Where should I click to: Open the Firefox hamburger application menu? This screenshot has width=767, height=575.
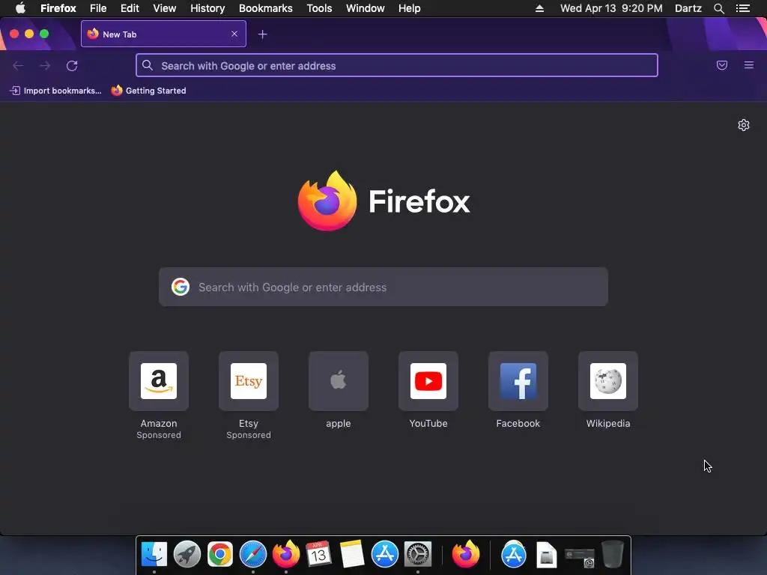point(749,65)
